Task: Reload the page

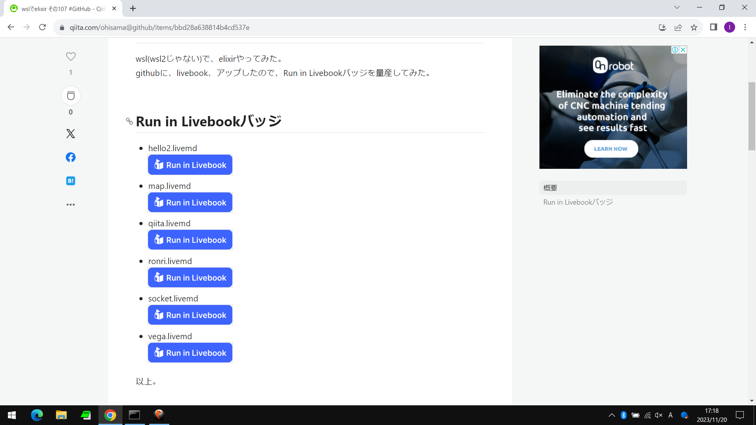Action: point(43,27)
